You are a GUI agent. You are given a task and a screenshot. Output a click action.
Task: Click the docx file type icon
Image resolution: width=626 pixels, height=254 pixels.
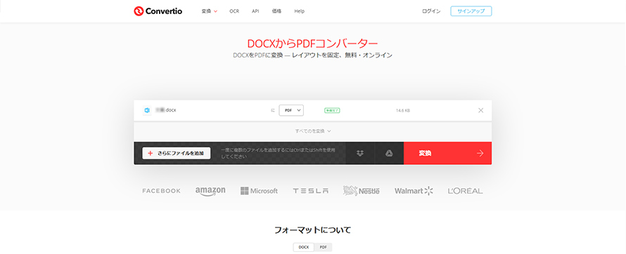point(147,110)
